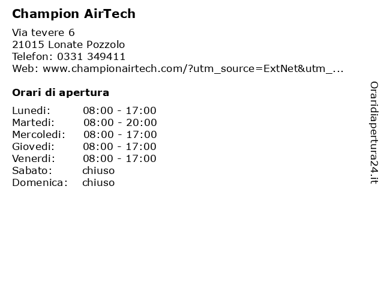This screenshot has width=384, height=288.
Task: Select the Venerdi label
Action: pos(34,158)
